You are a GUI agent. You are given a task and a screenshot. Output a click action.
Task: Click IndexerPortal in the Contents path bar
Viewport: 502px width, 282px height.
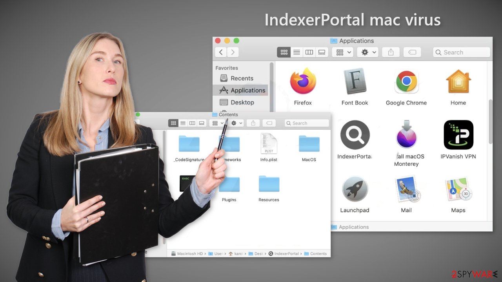tap(284, 253)
